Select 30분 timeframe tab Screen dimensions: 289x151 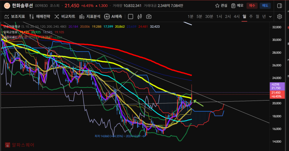(x=209, y=16)
